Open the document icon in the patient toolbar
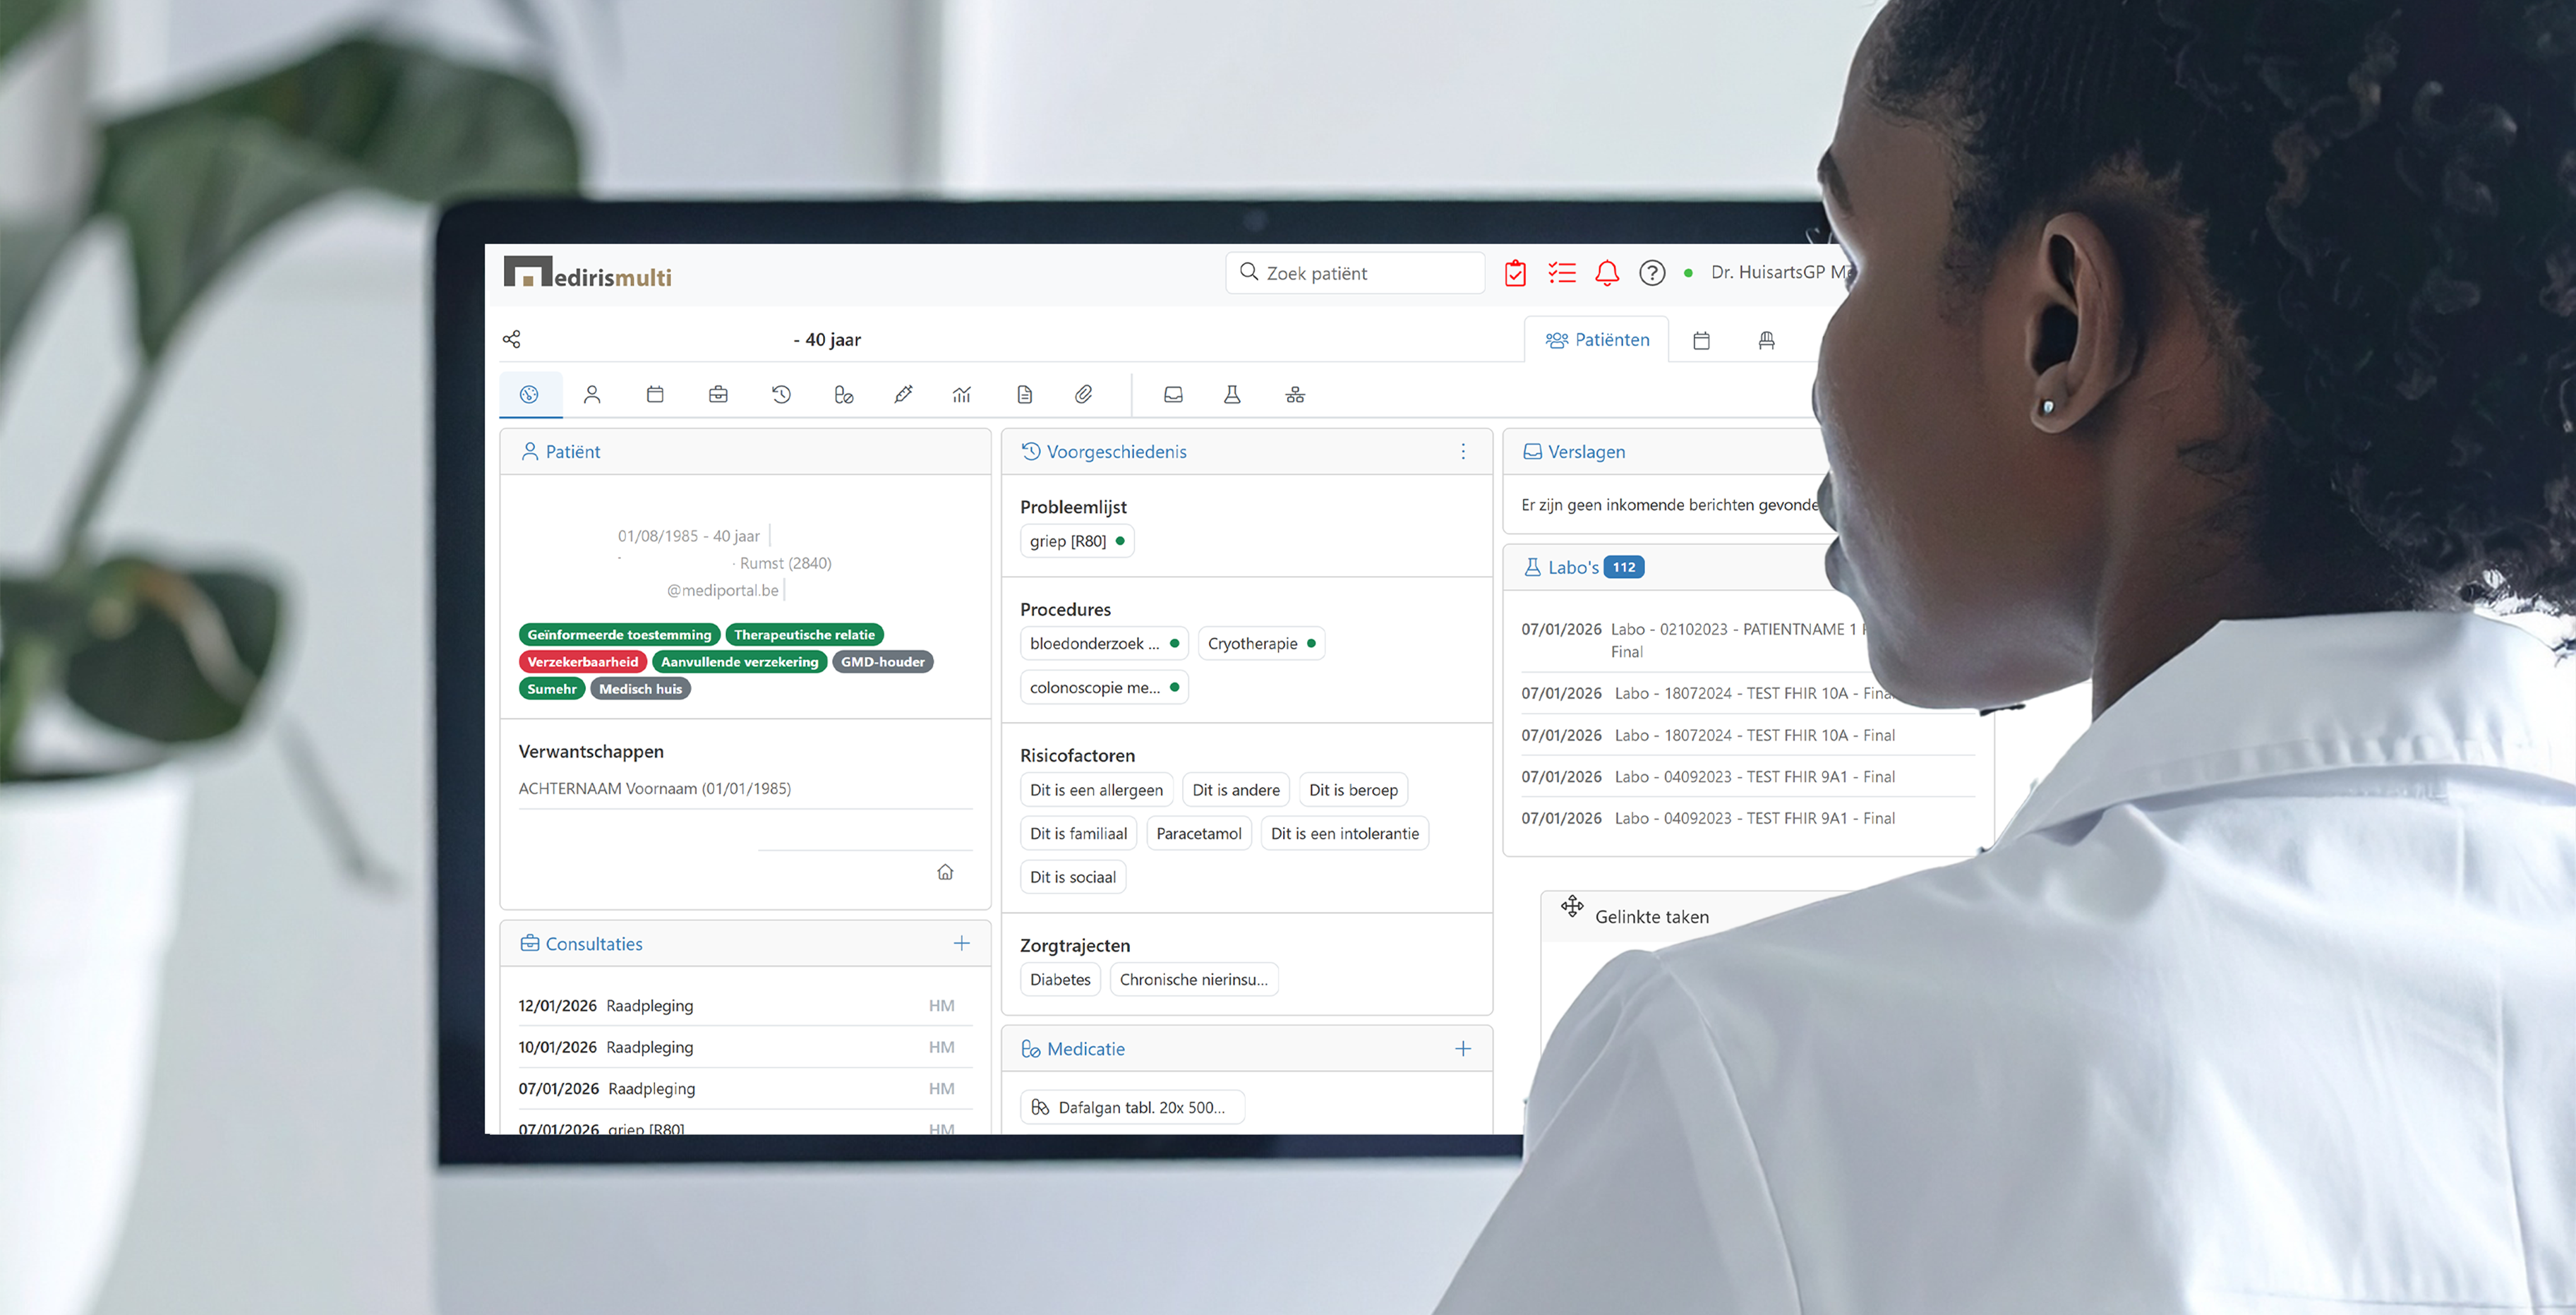The width and height of the screenshot is (2576, 1315). [x=1025, y=395]
